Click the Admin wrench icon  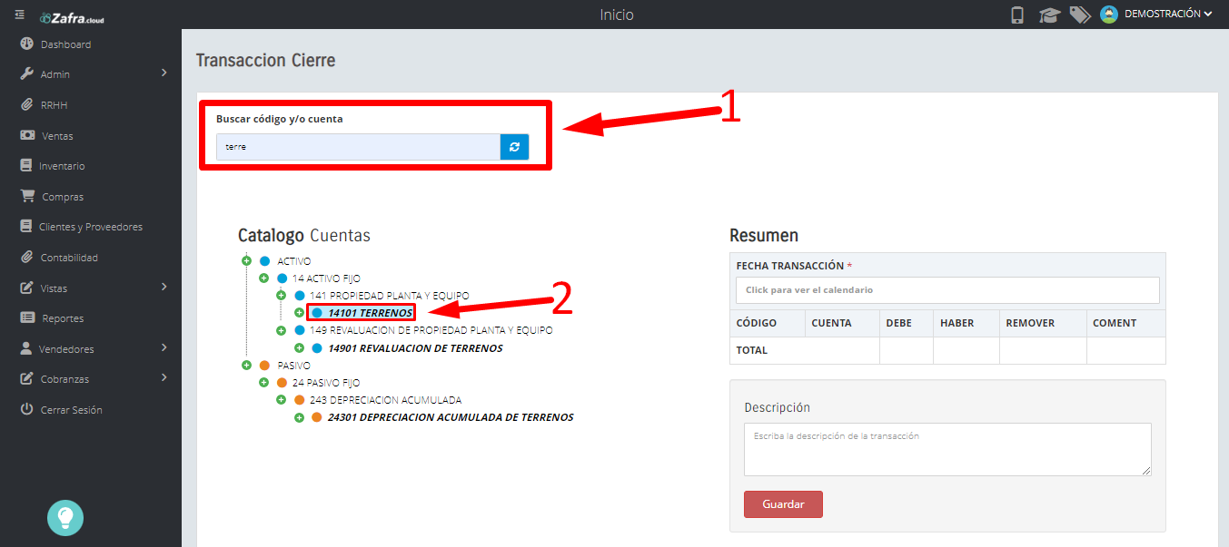(27, 74)
